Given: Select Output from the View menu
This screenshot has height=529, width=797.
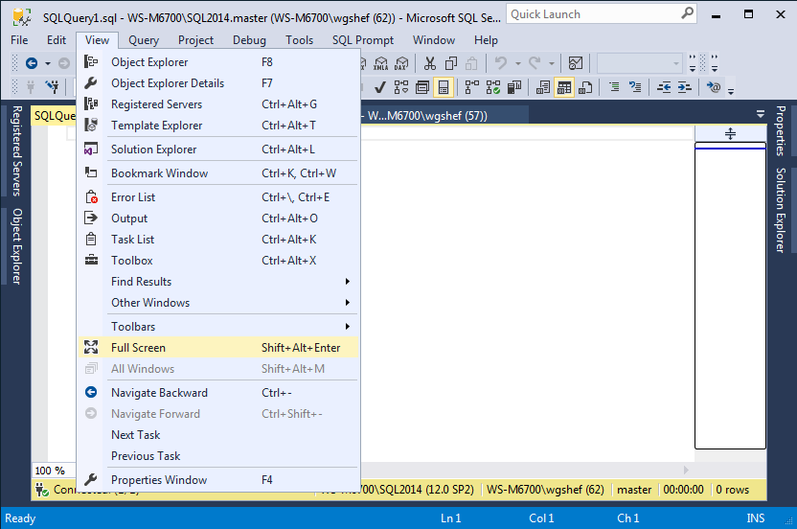Looking at the screenshot, I should [x=218, y=218].
